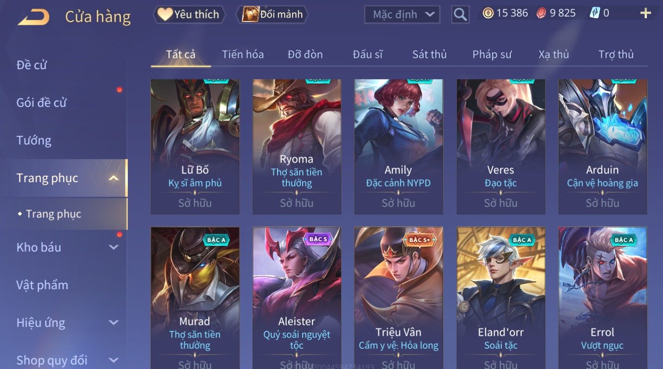Collapse the Trang phục sidebar section

point(113,178)
